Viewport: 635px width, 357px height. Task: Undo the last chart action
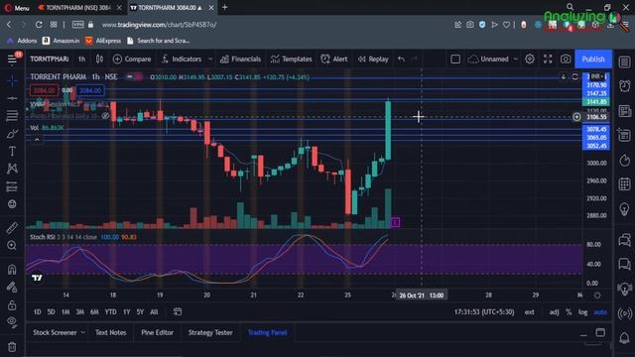401,59
